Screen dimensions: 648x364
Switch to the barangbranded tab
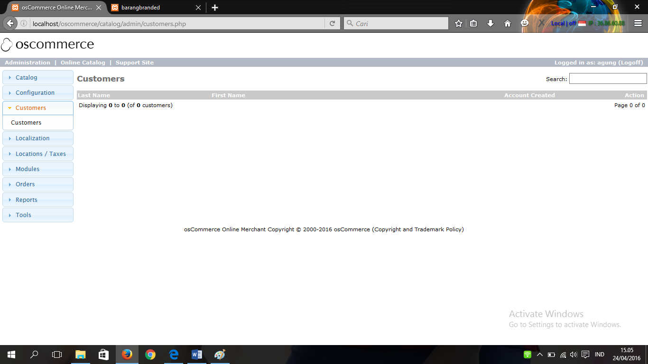click(x=157, y=8)
